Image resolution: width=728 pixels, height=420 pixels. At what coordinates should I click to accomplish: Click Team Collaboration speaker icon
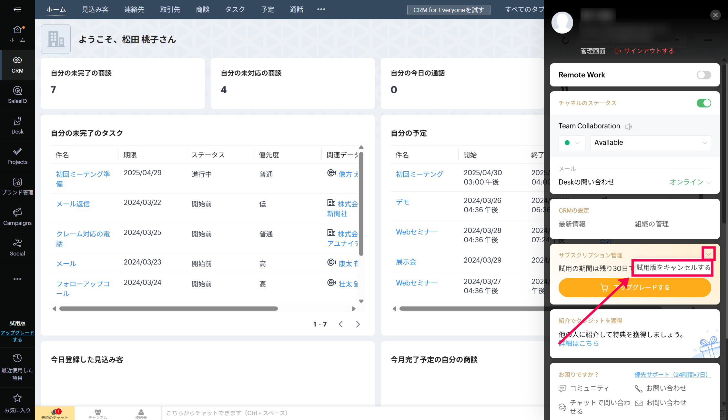(x=628, y=126)
